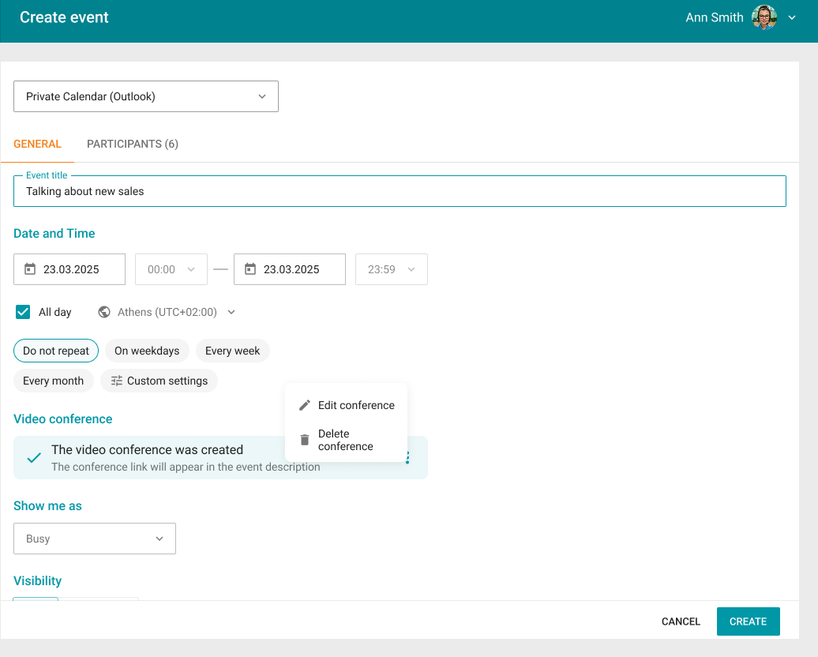
Task: Click the Cancel button
Action: [x=681, y=621]
